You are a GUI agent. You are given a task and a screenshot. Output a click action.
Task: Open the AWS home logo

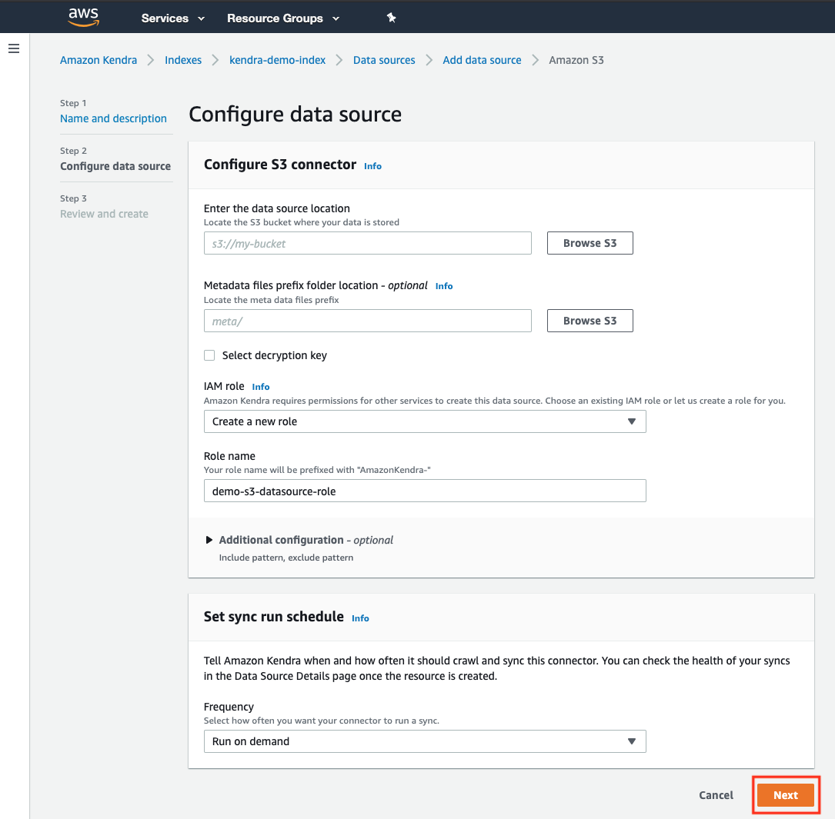click(84, 18)
